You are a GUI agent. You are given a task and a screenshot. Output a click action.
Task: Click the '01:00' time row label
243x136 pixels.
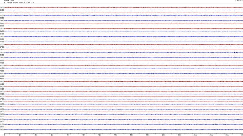click(2, 13)
